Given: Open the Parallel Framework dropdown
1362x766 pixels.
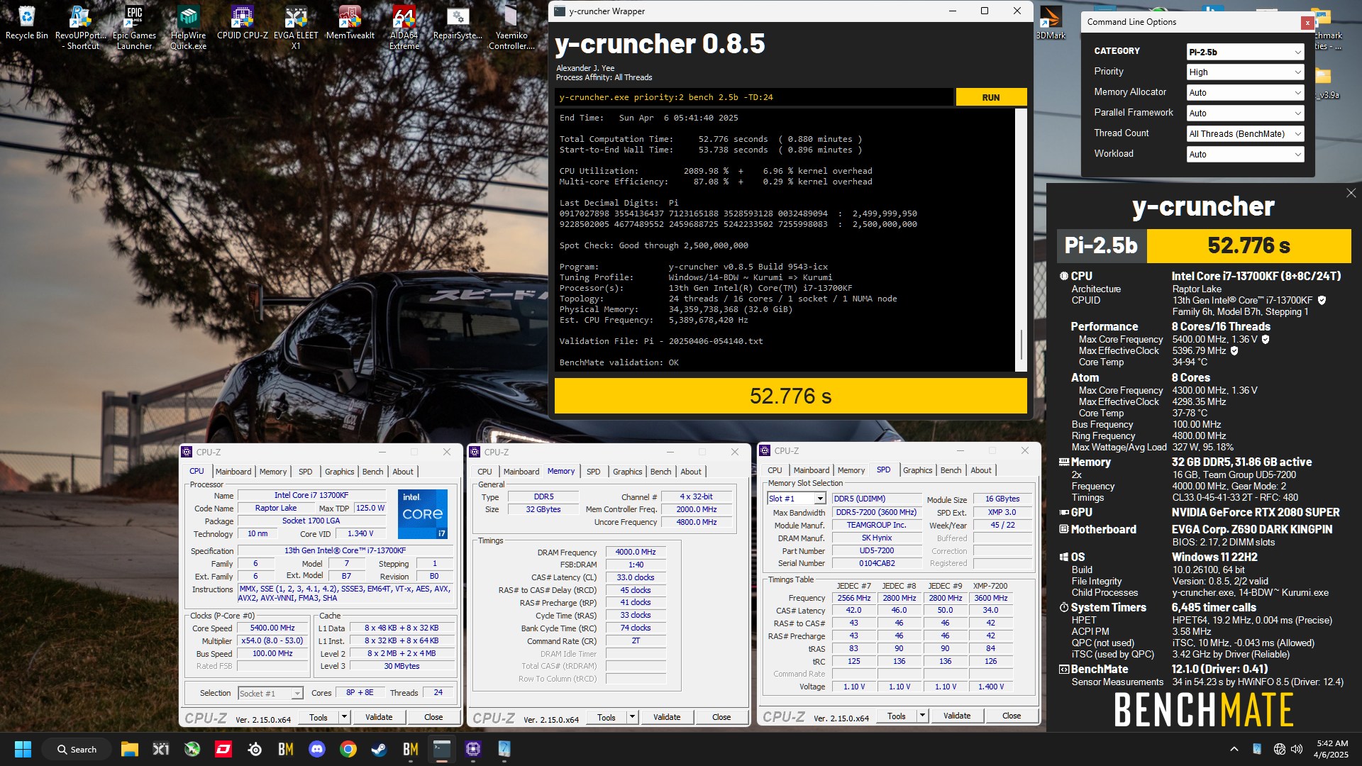Looking at the screenshot, I should click(1245, 113).
